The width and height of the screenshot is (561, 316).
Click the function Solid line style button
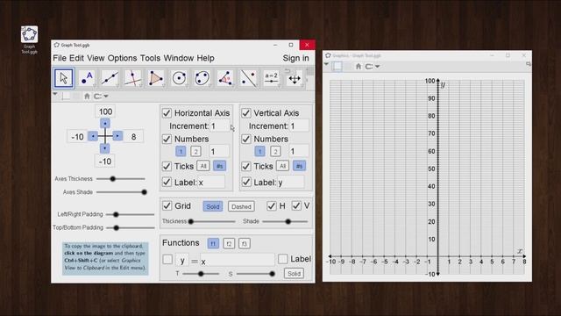pos(294,273)
